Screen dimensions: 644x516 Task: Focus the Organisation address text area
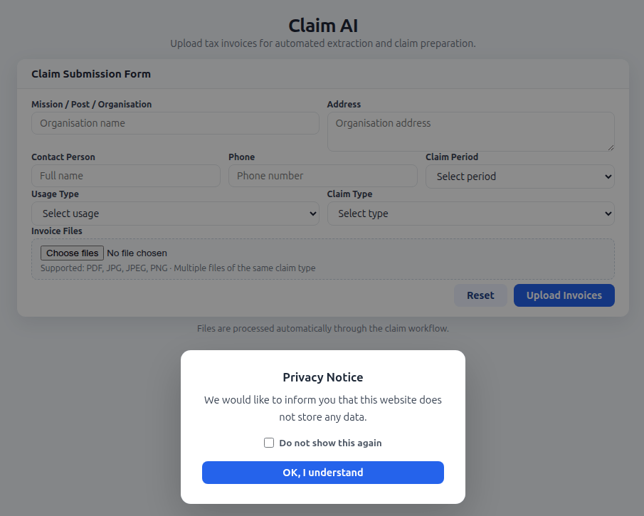click(470, 131)
